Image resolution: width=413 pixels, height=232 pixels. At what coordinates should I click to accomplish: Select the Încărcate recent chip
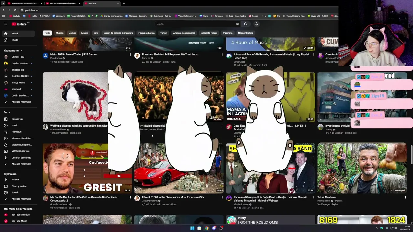coord(209,33)
